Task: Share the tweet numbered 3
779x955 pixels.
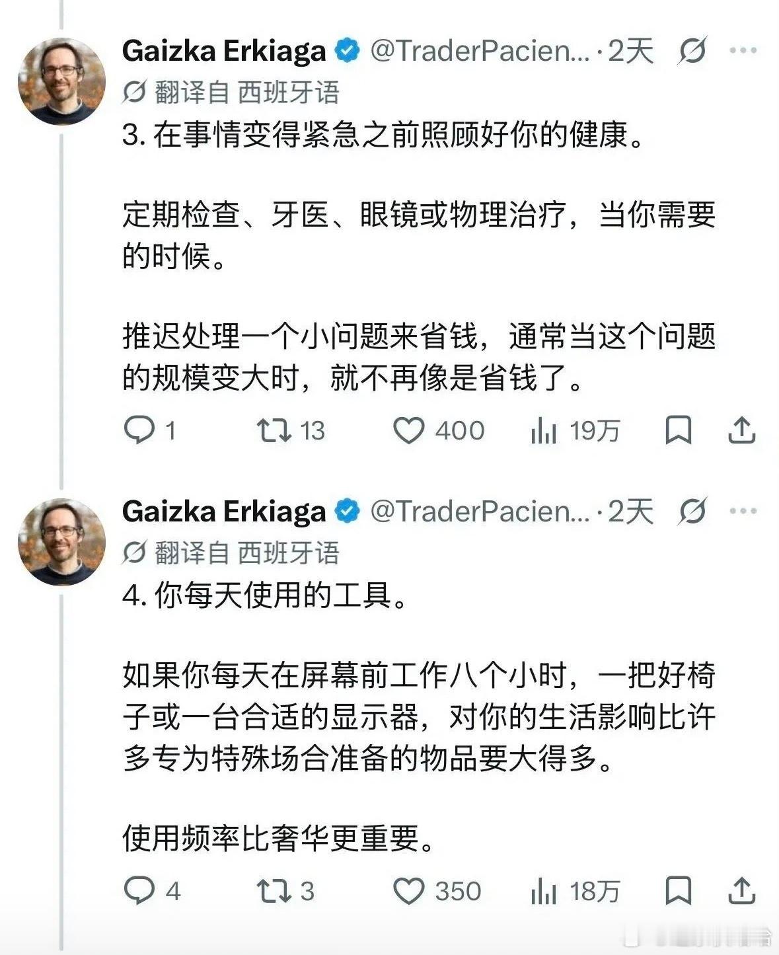Action: coord(741,430)
